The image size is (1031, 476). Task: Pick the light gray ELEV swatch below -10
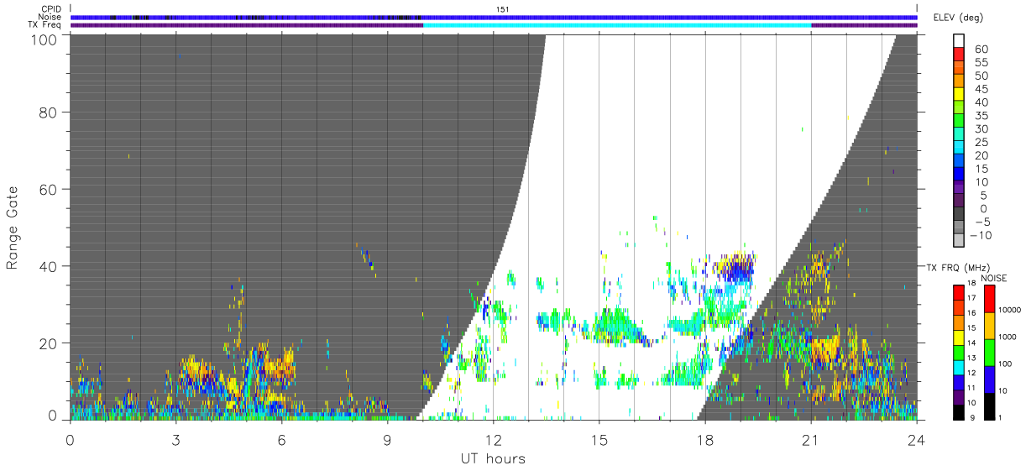coord(960,241)
